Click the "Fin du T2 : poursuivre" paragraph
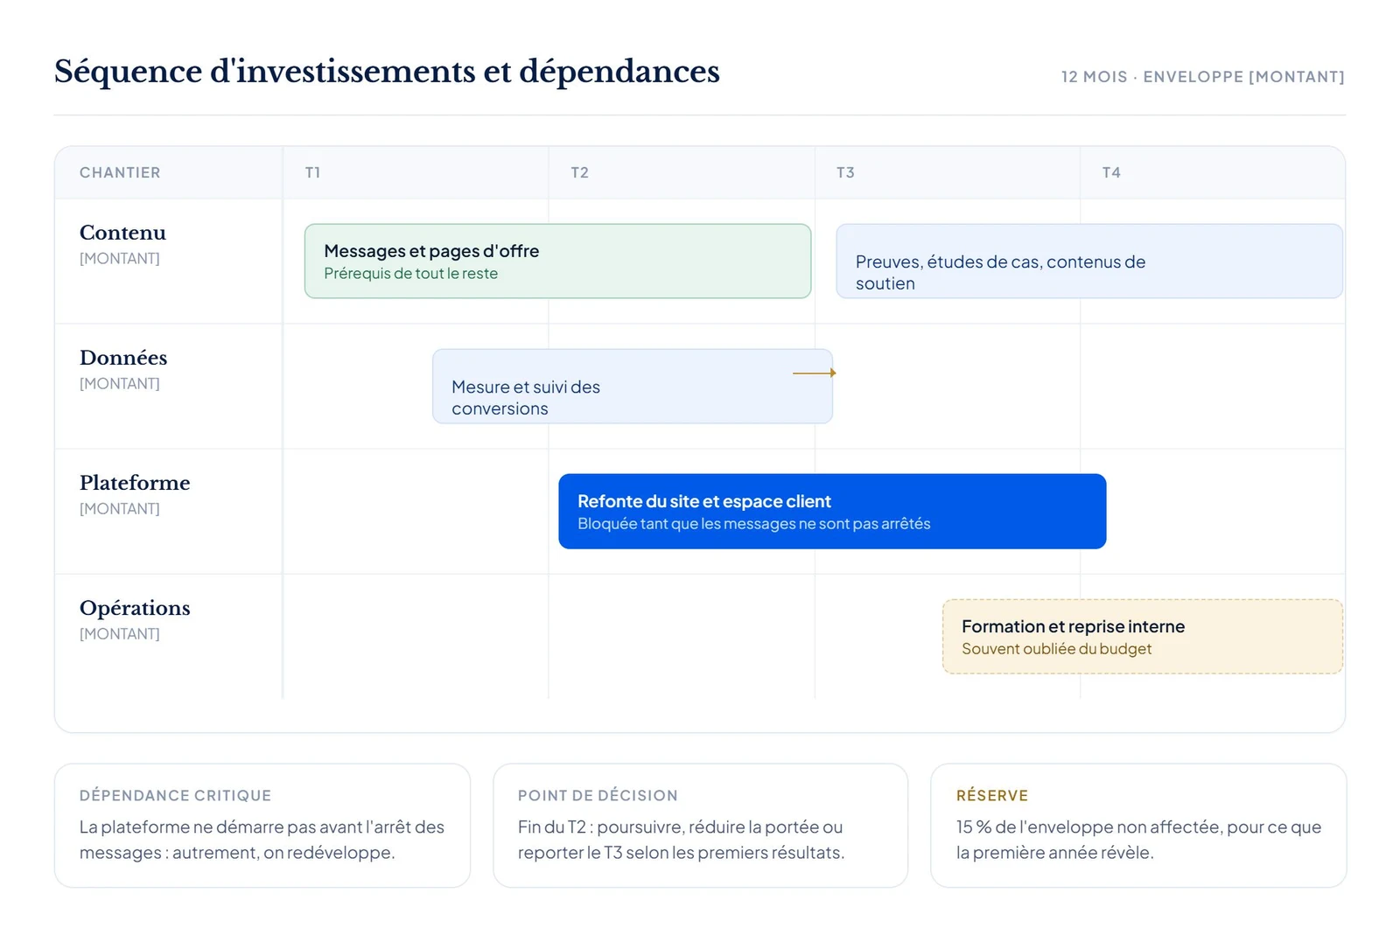Screen dimensions: 1400x942 pos(681,840)
